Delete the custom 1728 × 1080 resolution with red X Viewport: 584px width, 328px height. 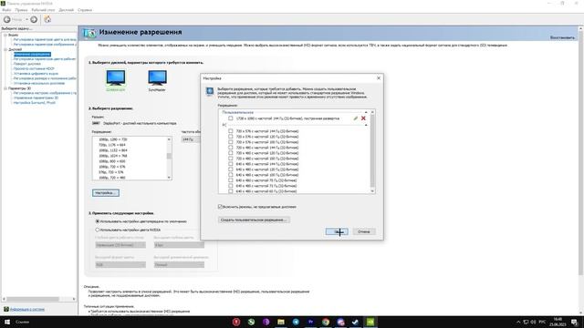click(363, 118)
